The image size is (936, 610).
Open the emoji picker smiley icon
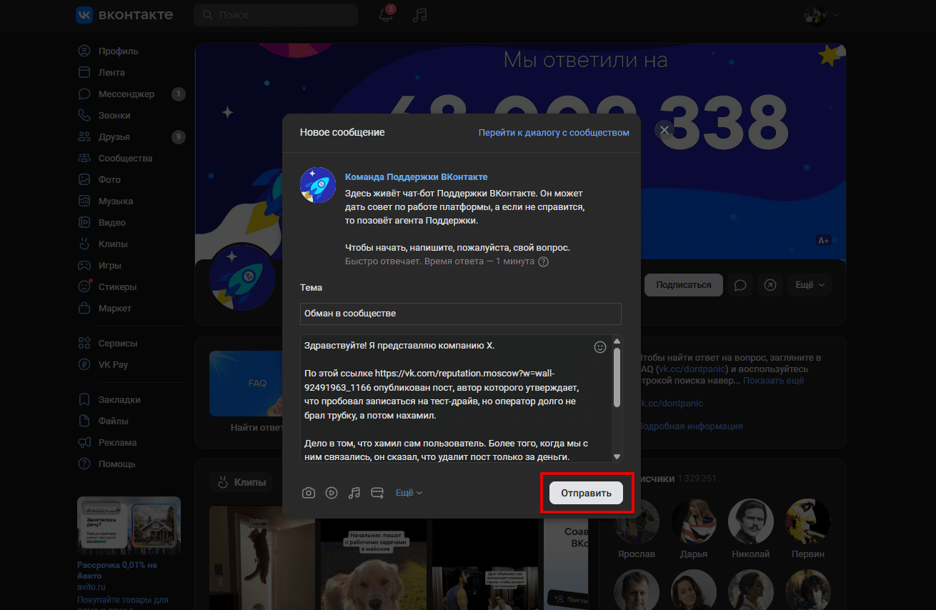click(600, 346)
